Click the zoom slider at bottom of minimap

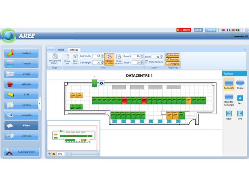[x=82, y=154]
